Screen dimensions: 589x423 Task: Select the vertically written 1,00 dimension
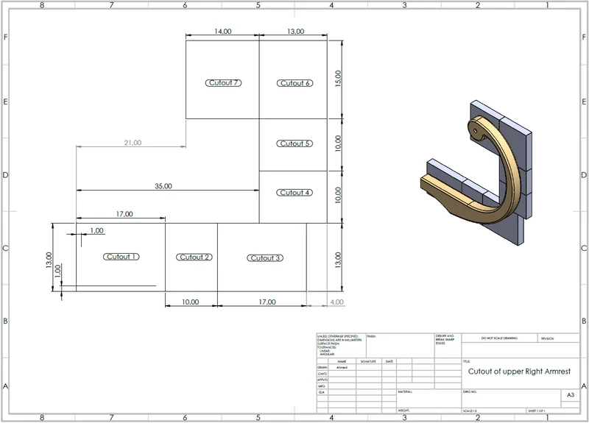point(58,271)
